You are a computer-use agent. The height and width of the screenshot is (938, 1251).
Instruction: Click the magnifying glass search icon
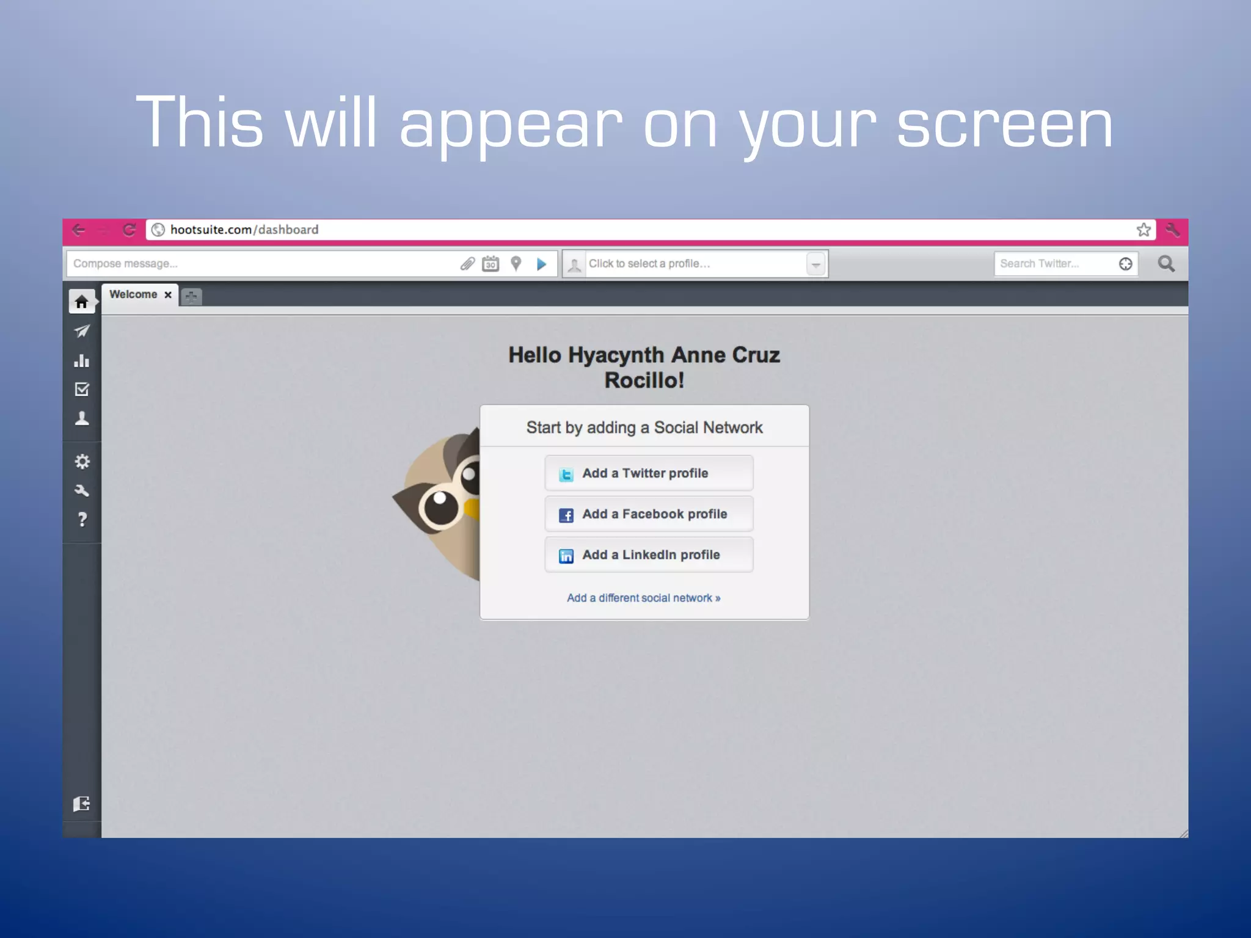click(x=1166, y=264)
